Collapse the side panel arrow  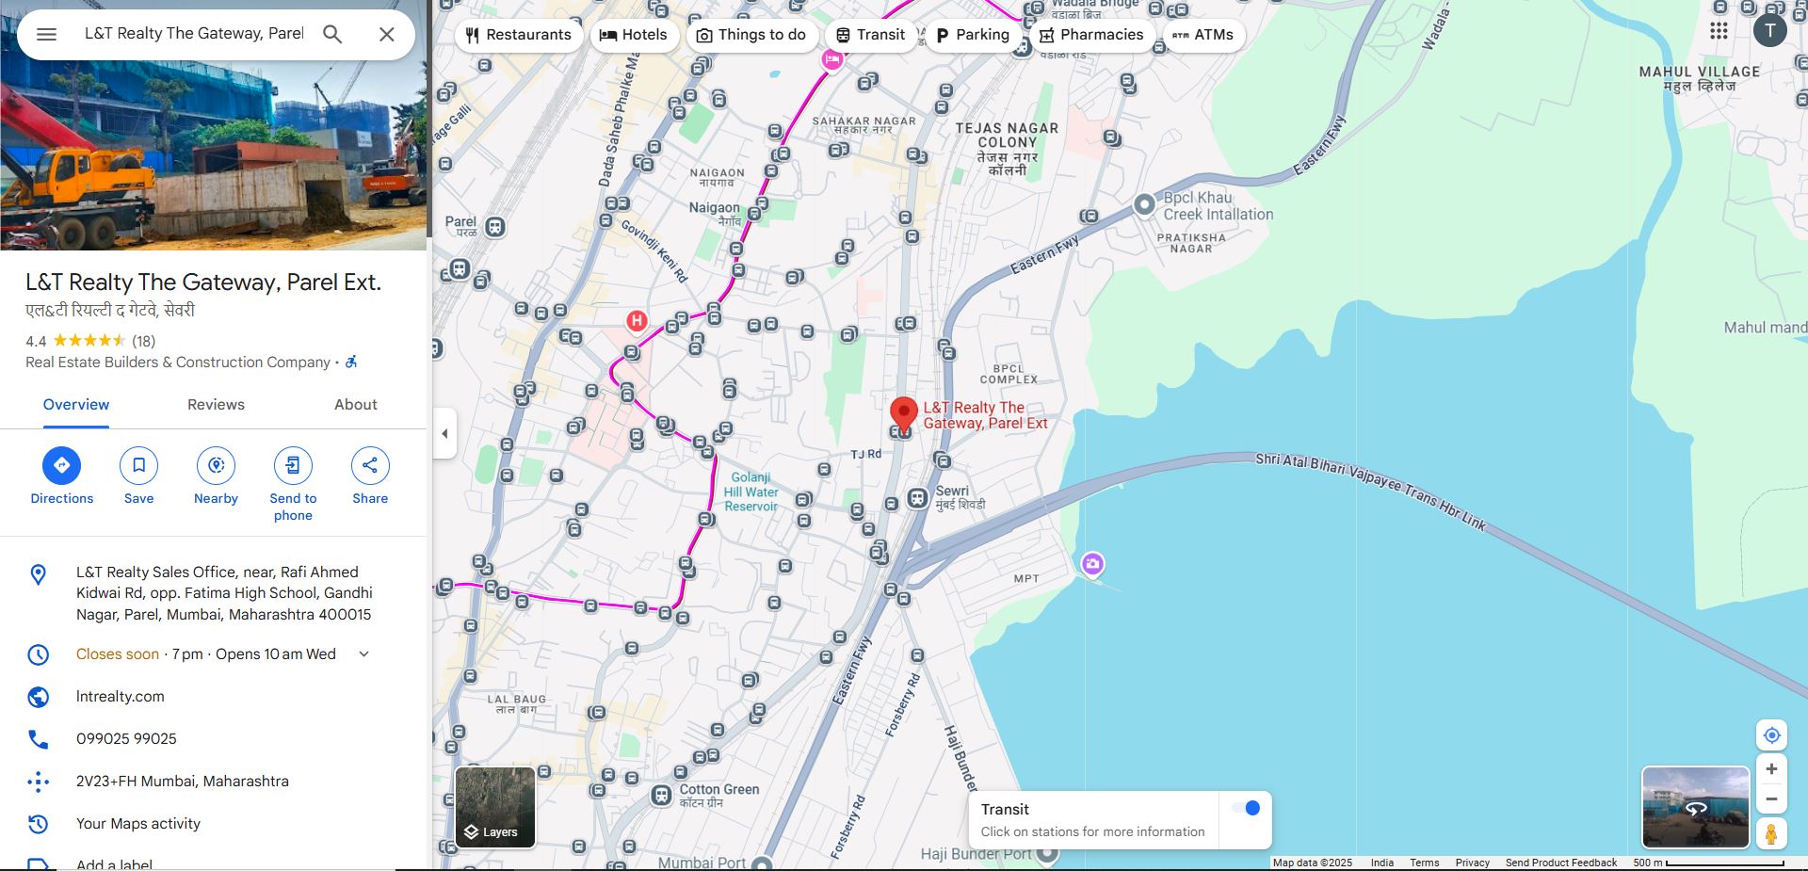pos(444,434)
